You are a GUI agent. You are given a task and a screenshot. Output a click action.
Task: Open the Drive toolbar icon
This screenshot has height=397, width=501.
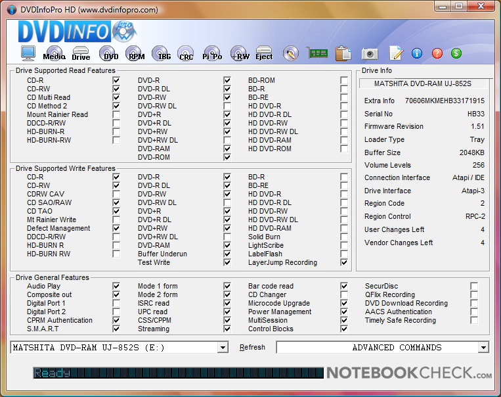81,53
